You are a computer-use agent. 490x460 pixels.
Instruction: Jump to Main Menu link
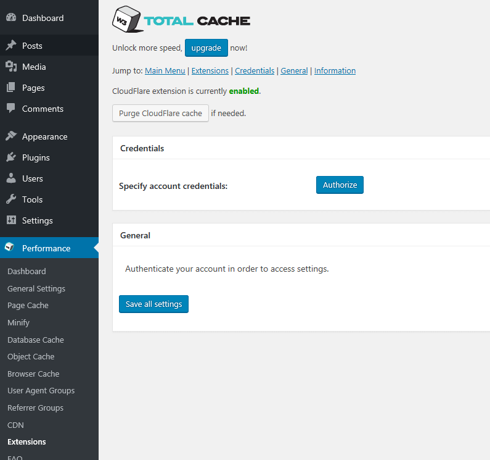coord(165,71)
